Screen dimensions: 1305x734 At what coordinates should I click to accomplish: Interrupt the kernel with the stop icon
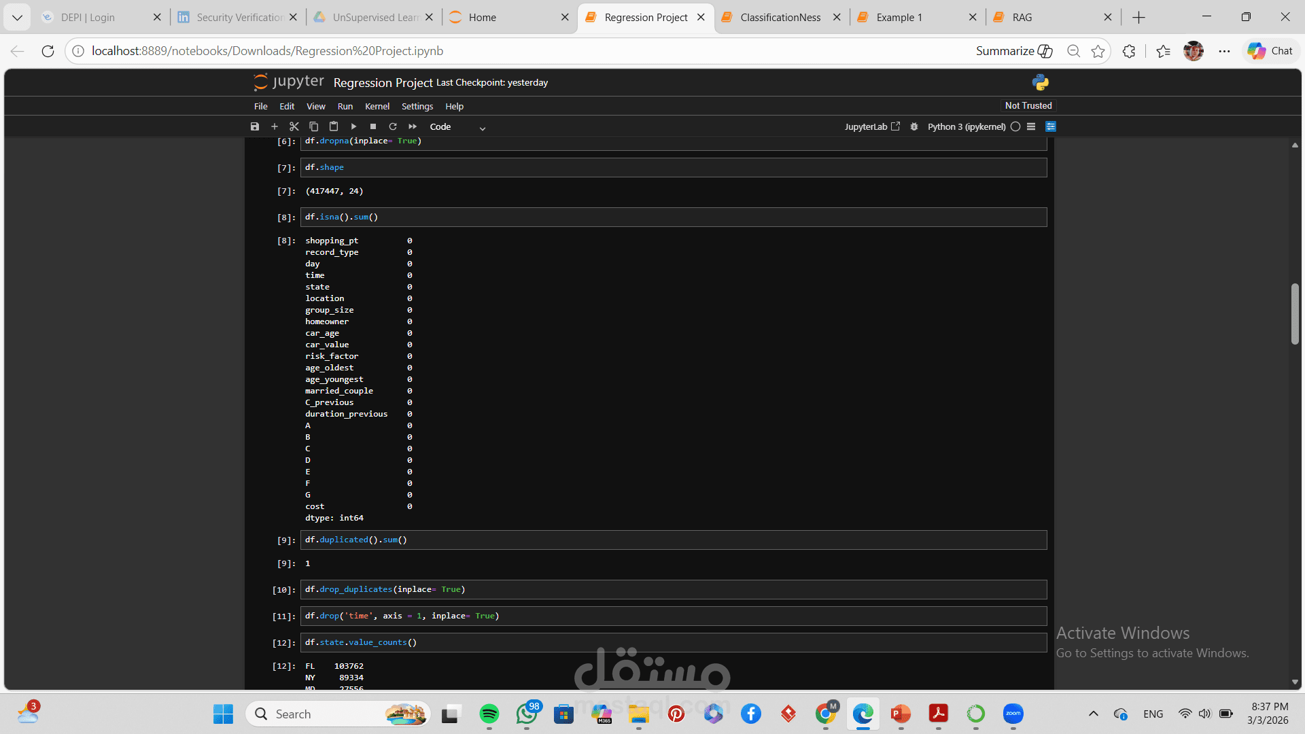point(373,126)
